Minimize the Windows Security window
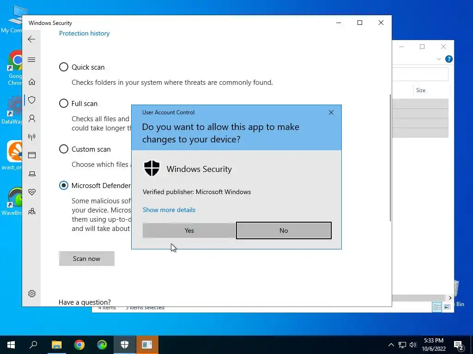The width and height of the screenshot is (473, 354). (x=339, y=23)
